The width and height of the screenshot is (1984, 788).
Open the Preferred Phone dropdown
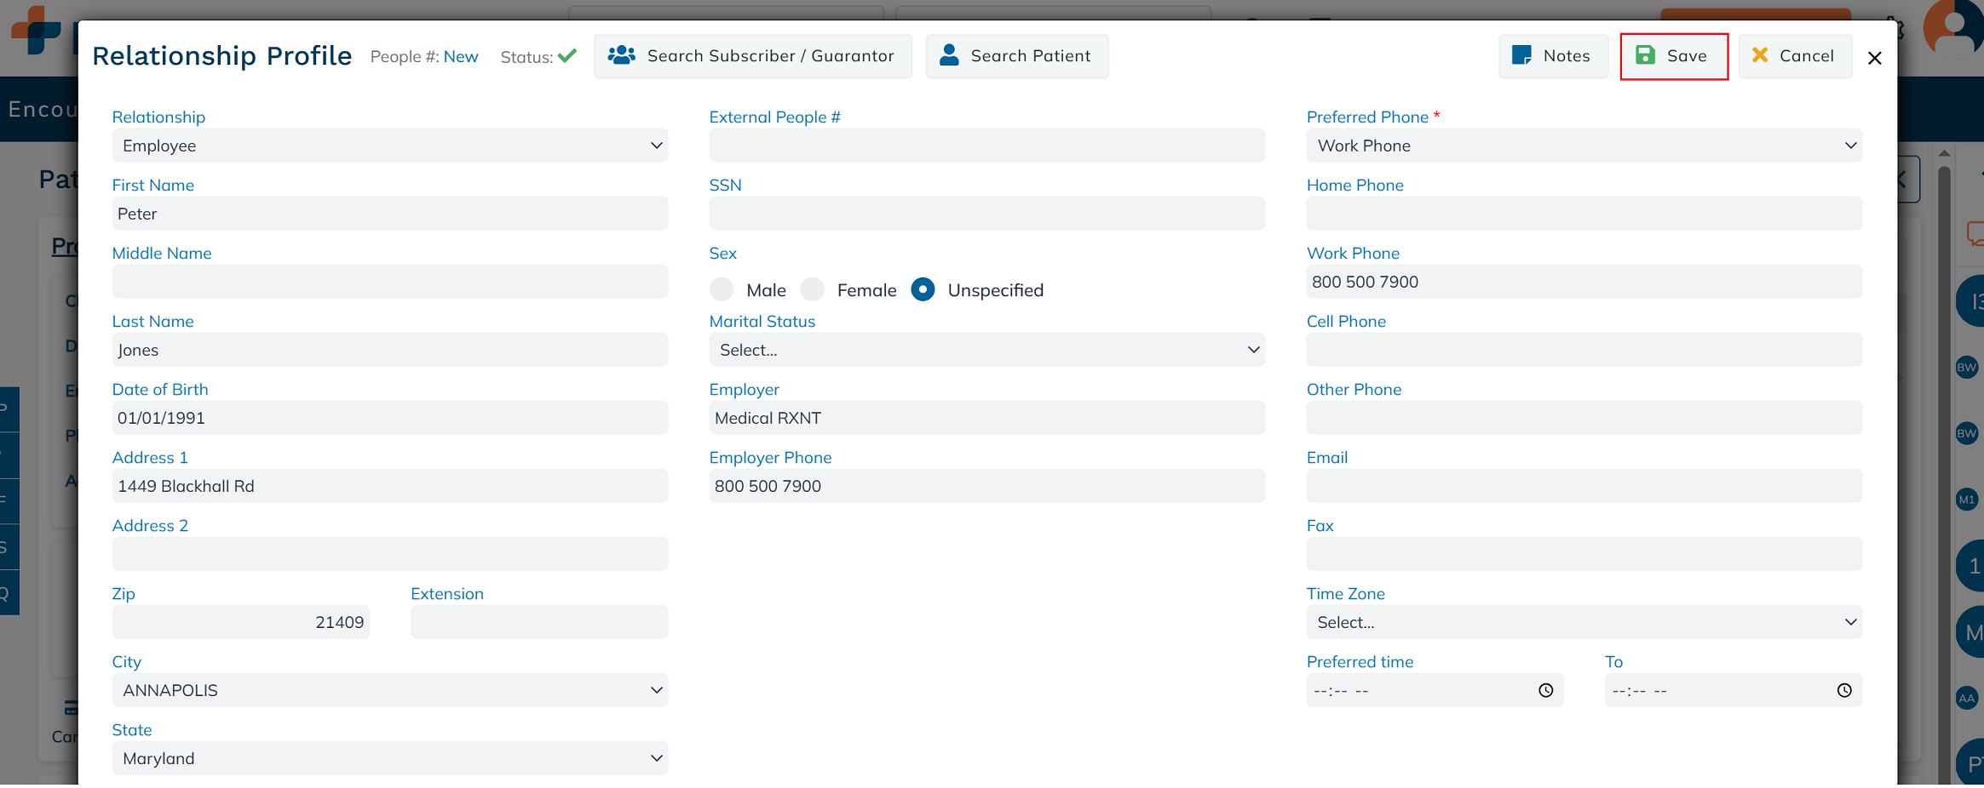[1584, 146]
